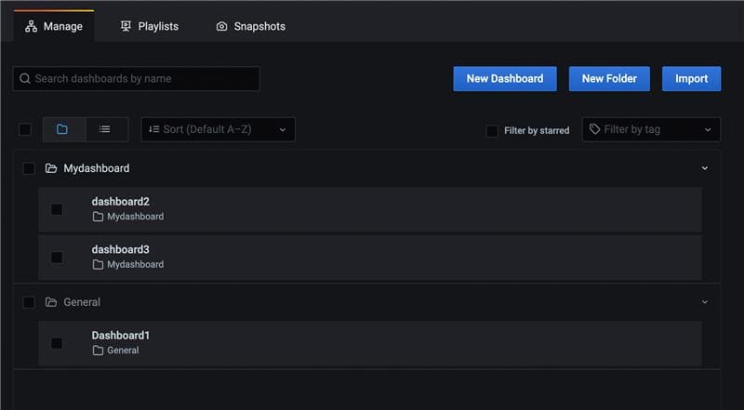The height and width of the screenshot is (410, 744).
Task: Open the Manage tab
Action: click(54, 27)
